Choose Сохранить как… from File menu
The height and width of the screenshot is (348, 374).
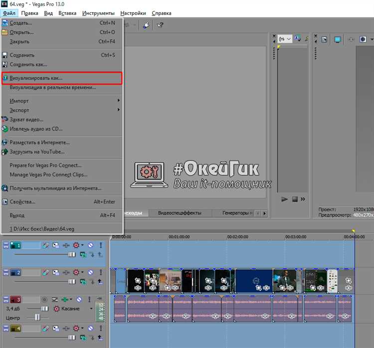click(x=62, y=64)
